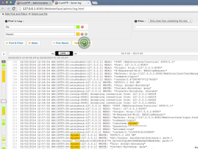Go forward using the browser forward arrow

8,9
